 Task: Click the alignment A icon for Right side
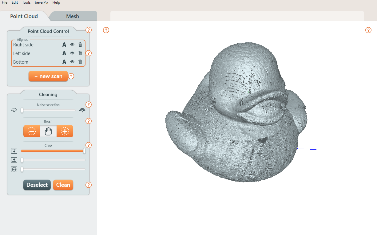point(64,45)
